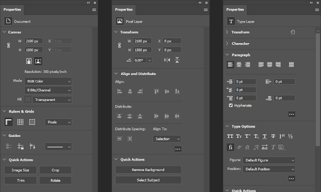Apply Underline type option
Screen dimensions: 321x192
pyautogui.click(x=264, y=136)
